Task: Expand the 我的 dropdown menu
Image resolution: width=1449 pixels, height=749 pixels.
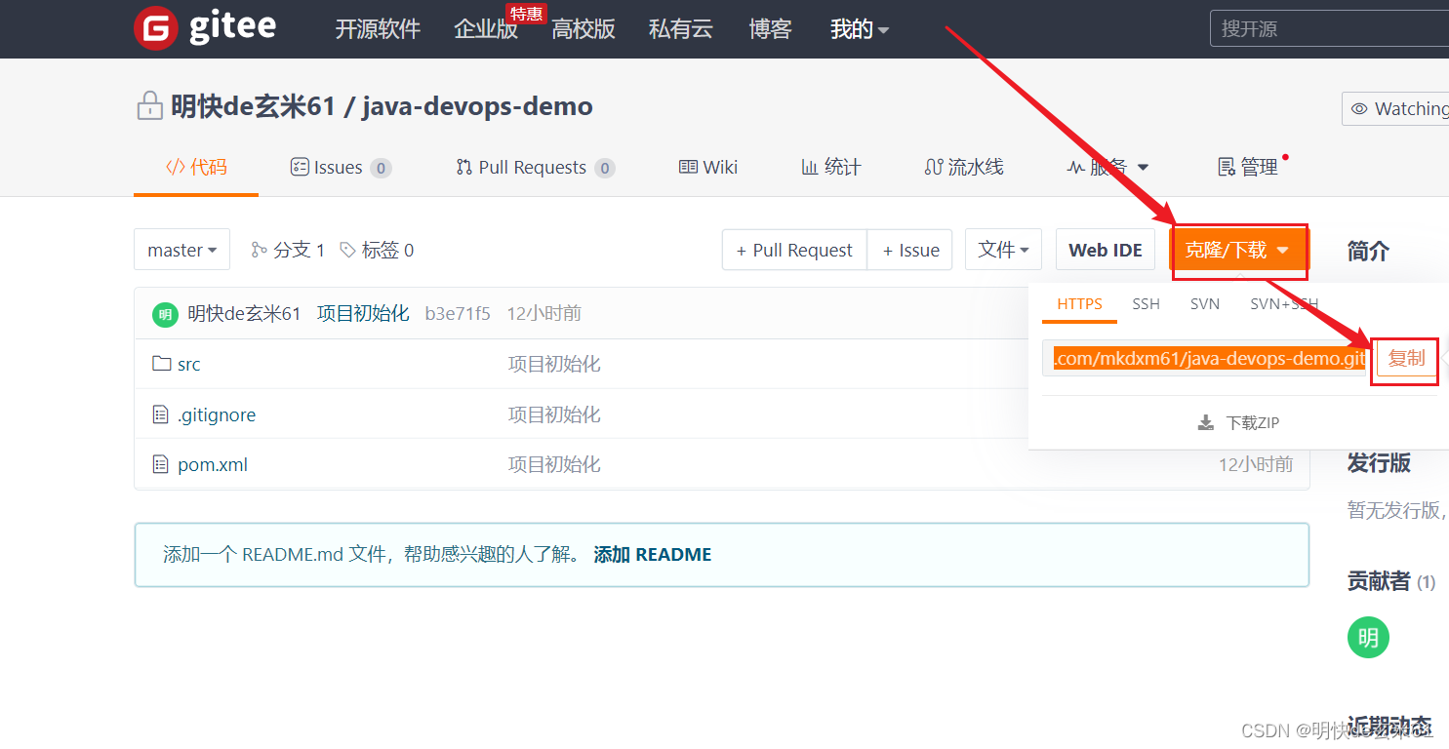Action: 860,29
